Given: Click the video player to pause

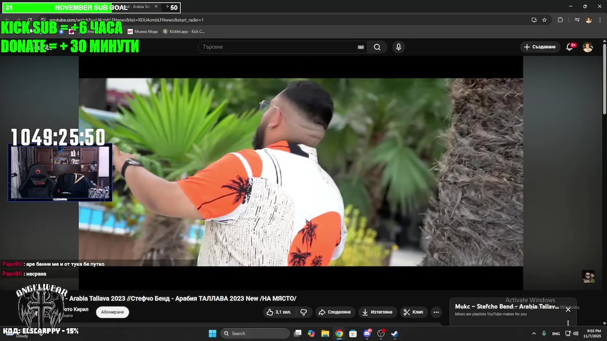Looking at the screenshot, I should click(x=301, y=172).
